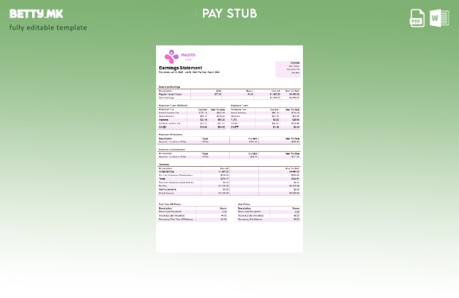
Task: Click the Earnings Statement heading
Action: (x=180, y=68)
